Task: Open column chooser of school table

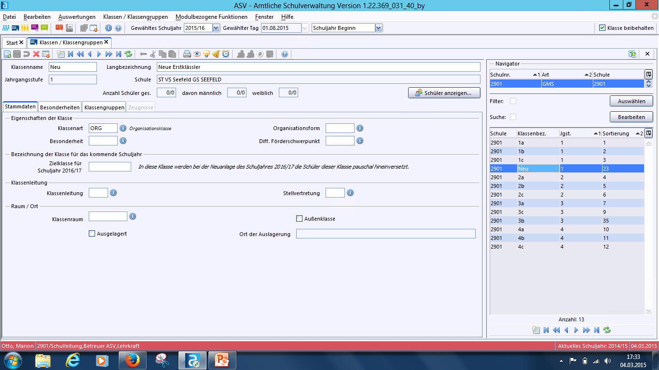Action: (649, 75)
